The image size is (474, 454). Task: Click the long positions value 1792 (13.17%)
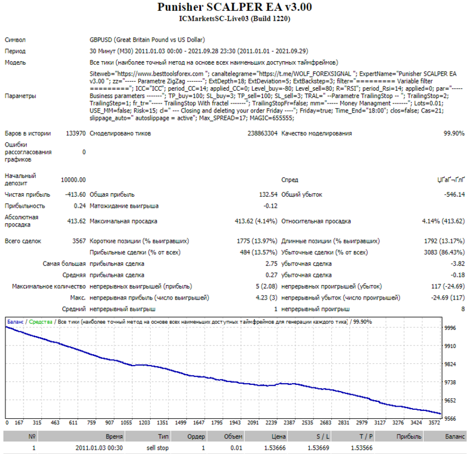pyautogui.click(x=444, y=241)
